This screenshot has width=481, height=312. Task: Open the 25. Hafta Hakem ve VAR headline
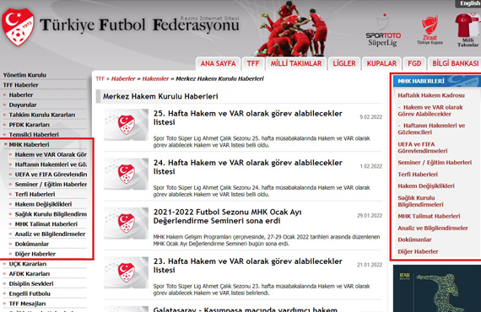tap(247, 118)
